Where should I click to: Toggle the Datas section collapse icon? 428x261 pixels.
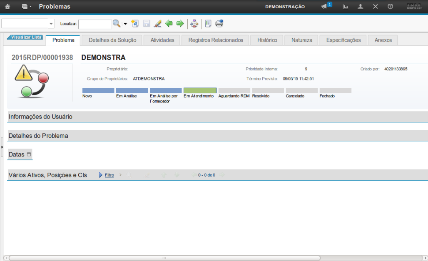coord(29,154)
